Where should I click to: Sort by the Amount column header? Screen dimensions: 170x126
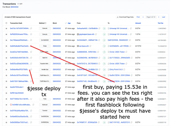[138, 23]
